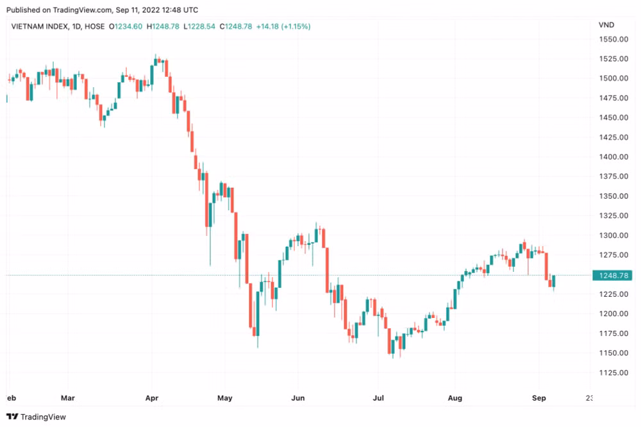The image size is (641, 427).
Task: Select the Mar date axis label
Action: [68, 398]
